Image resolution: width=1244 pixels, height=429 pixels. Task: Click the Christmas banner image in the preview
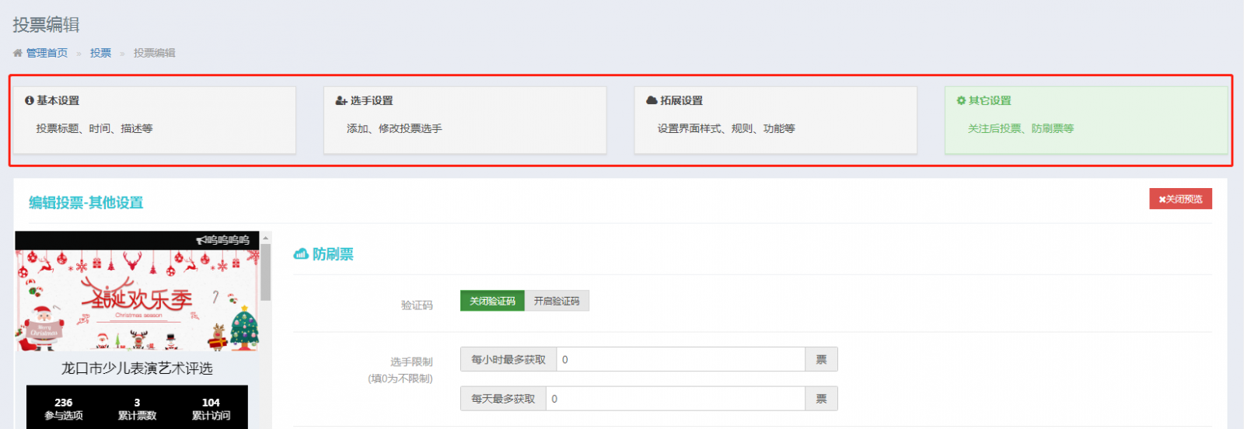pos(137,300)
